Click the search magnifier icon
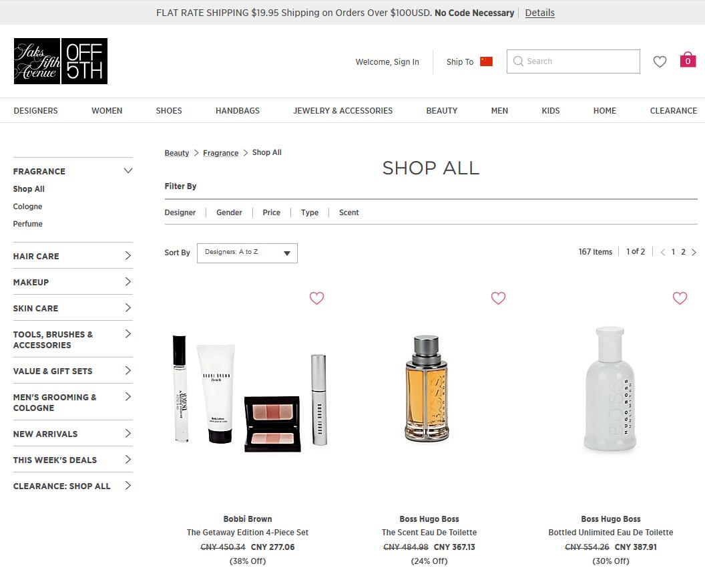Viewport: 705px width, 568px height. [x=518, y=61]
